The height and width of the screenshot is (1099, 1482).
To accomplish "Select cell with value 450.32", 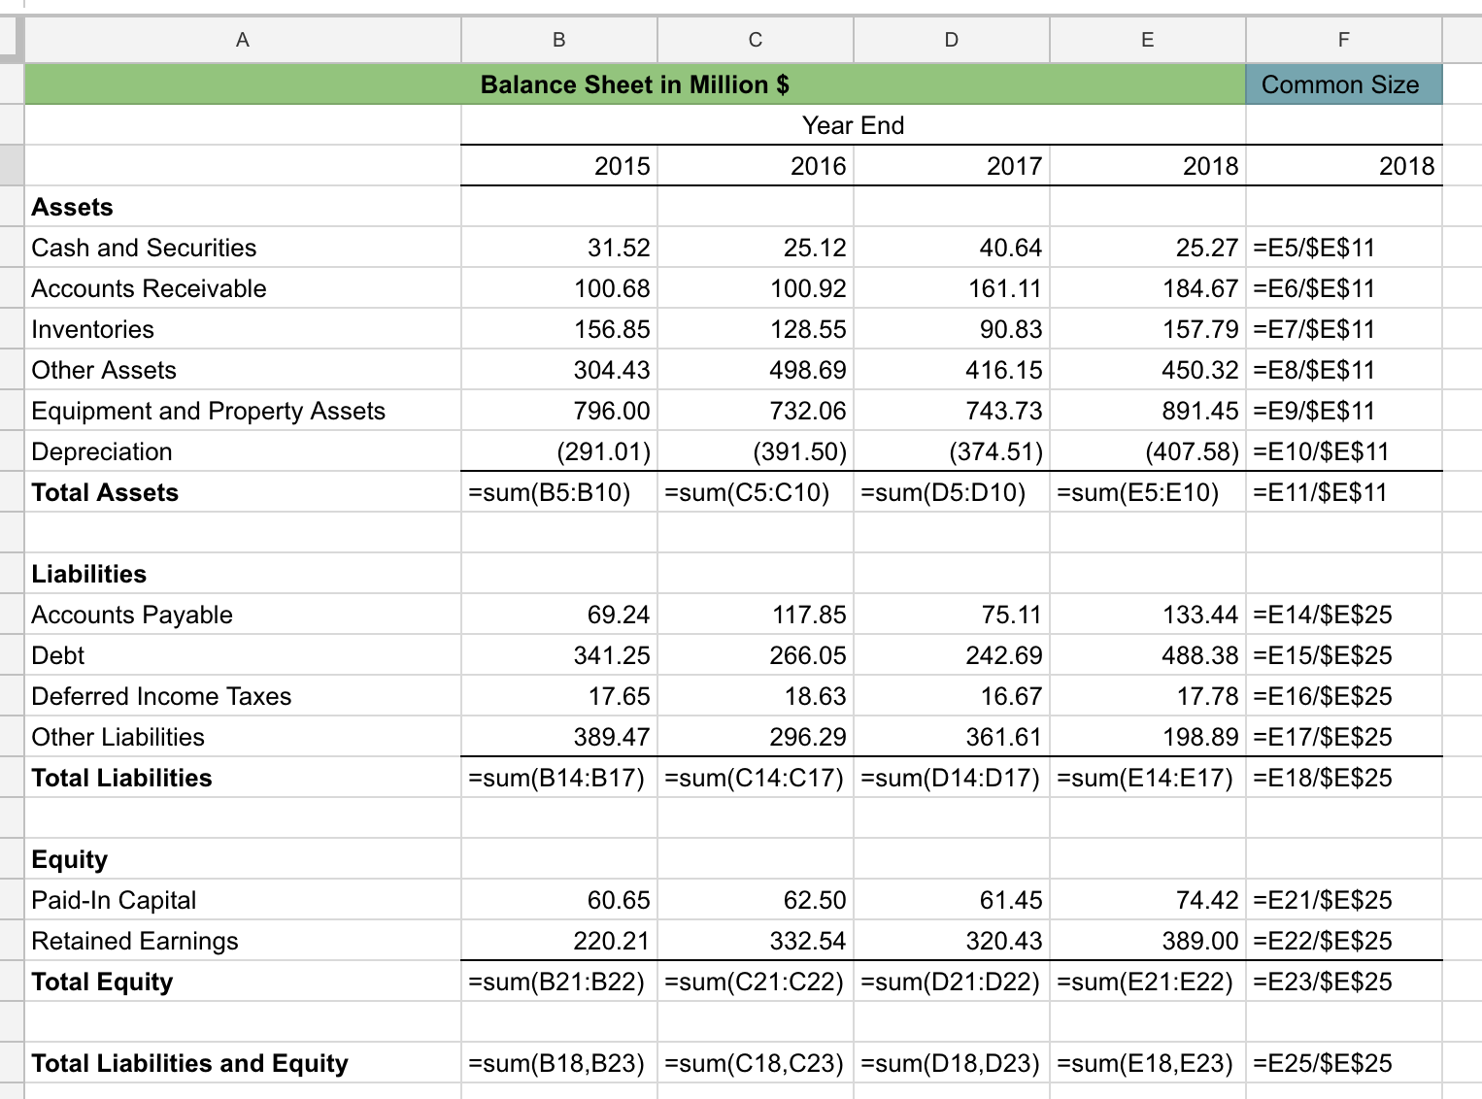I will [x=1148, y=370].
